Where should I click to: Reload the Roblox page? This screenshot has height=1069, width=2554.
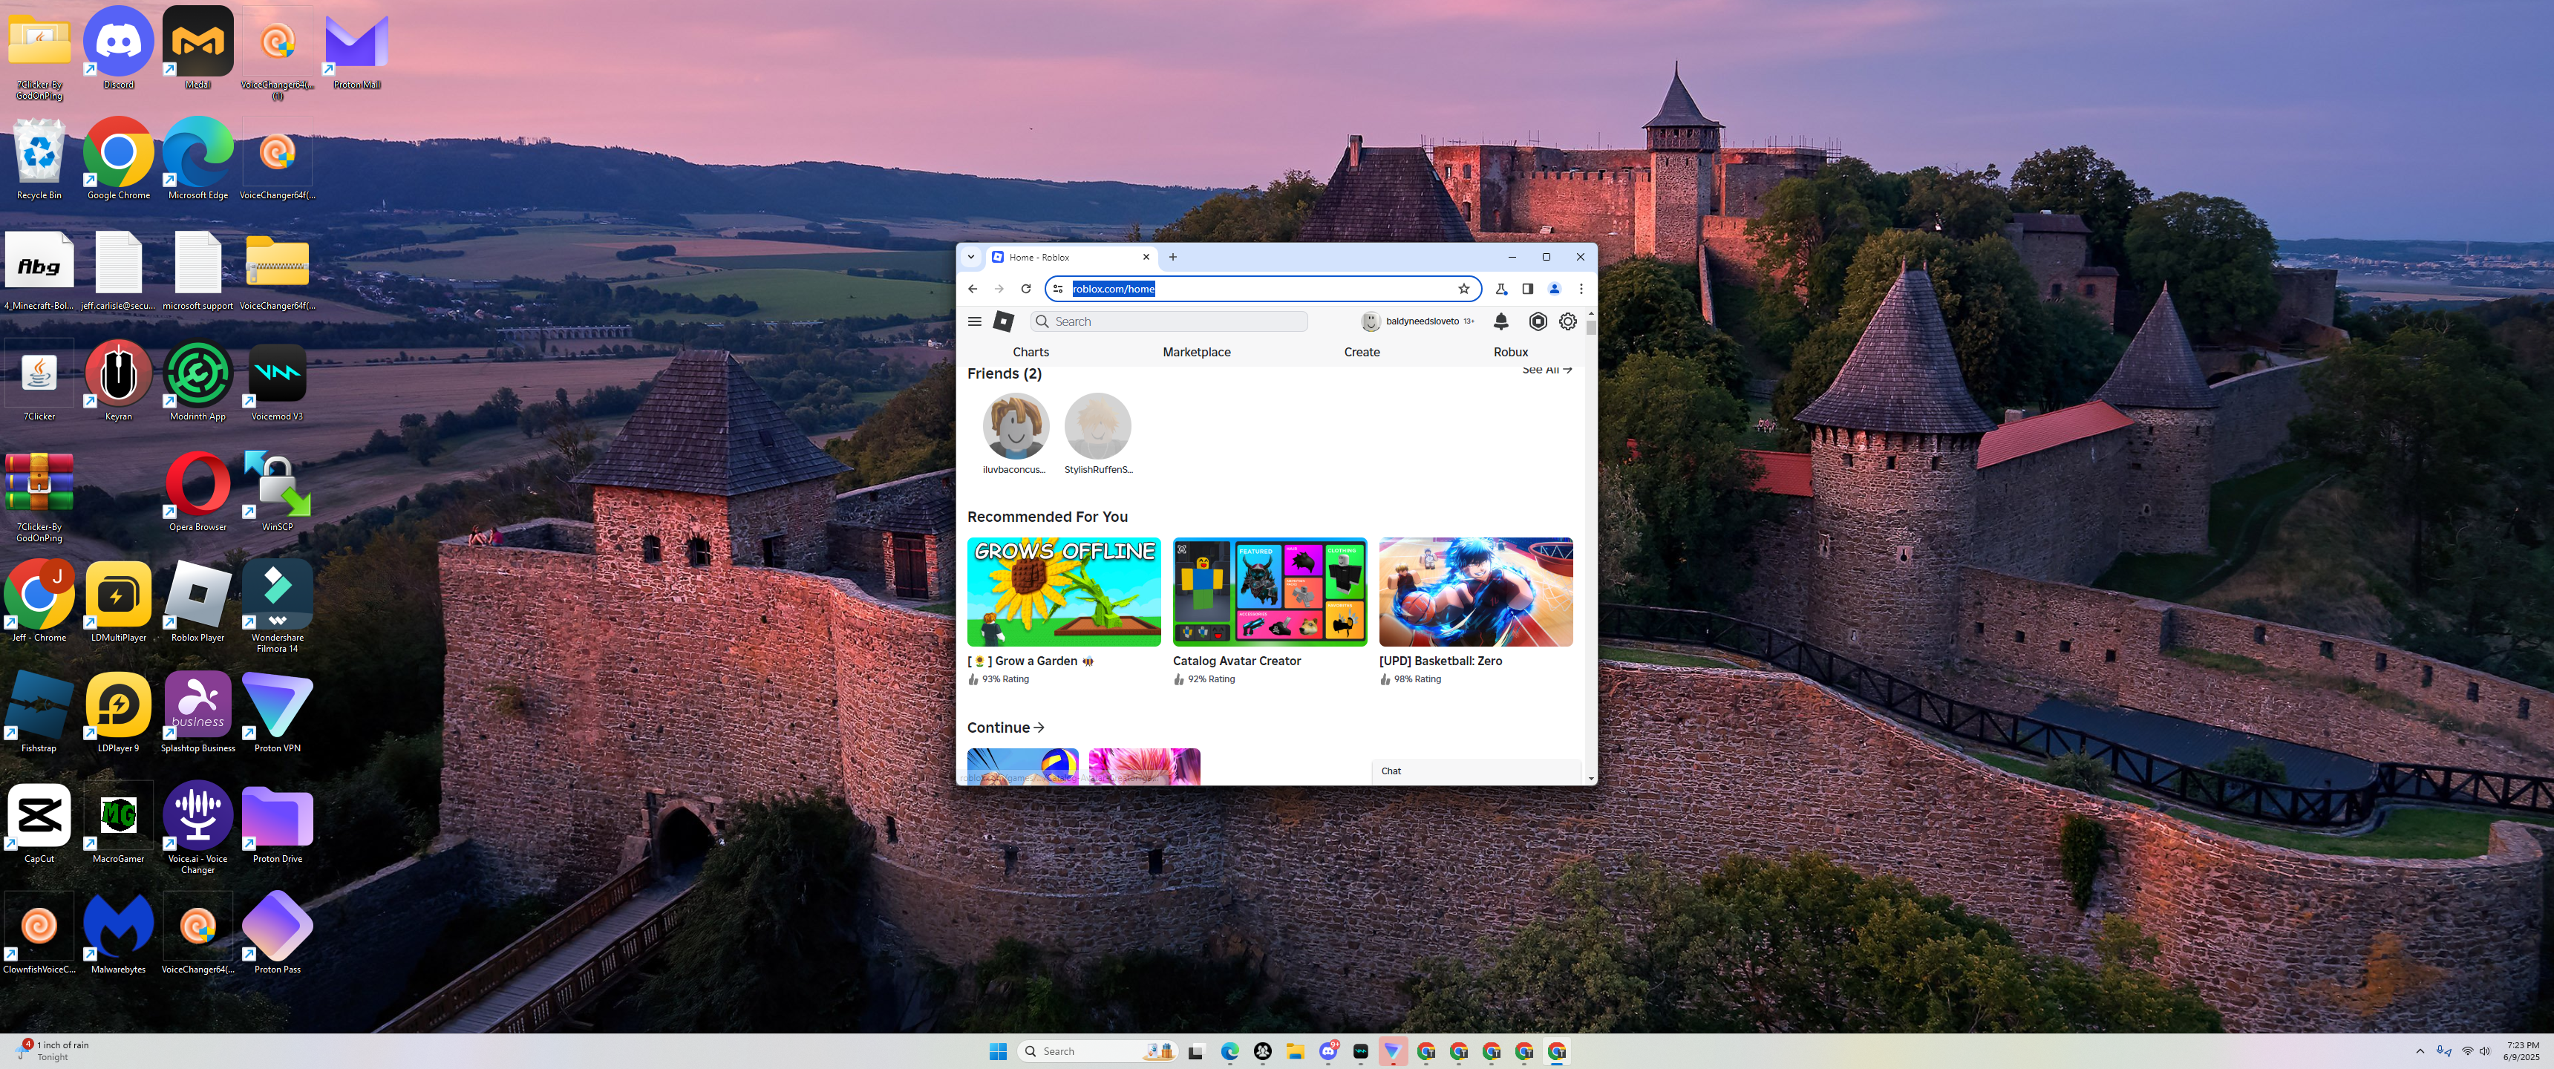[x=1026, y=289]
